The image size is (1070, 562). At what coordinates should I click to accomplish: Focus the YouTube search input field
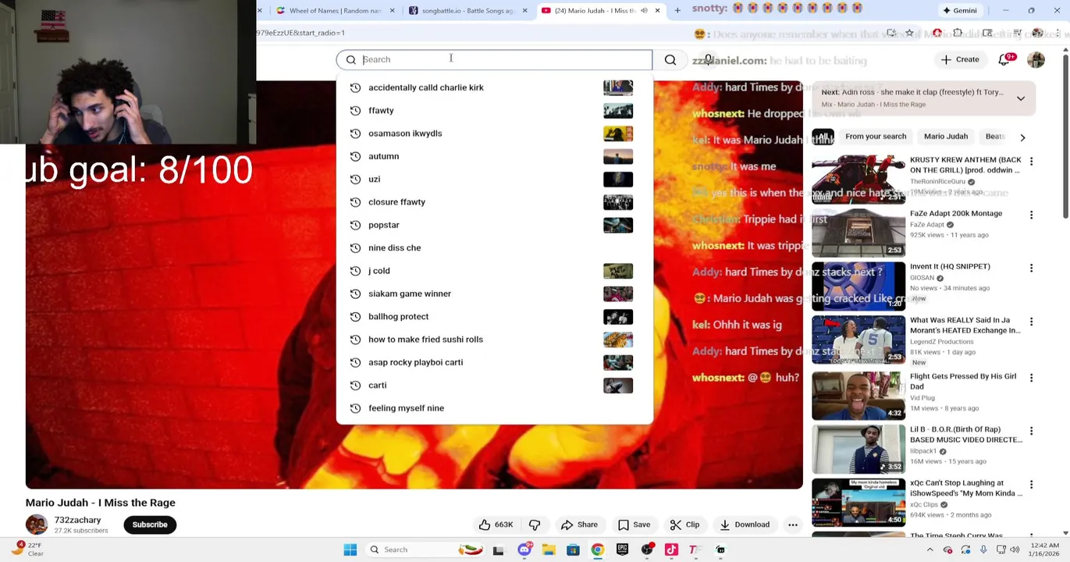point(494,59)
